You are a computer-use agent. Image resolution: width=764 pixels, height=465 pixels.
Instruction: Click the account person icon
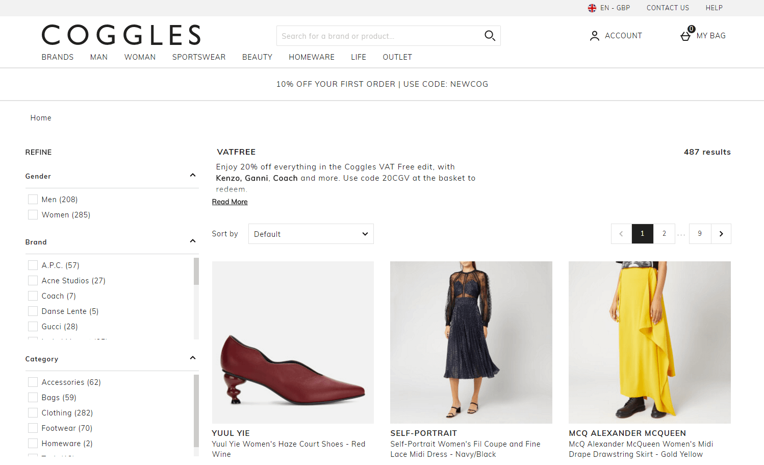point(594,36)
